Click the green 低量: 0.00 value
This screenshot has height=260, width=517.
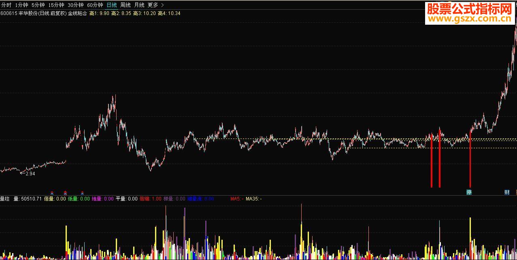pyautogui.click(x=79, y=199)
